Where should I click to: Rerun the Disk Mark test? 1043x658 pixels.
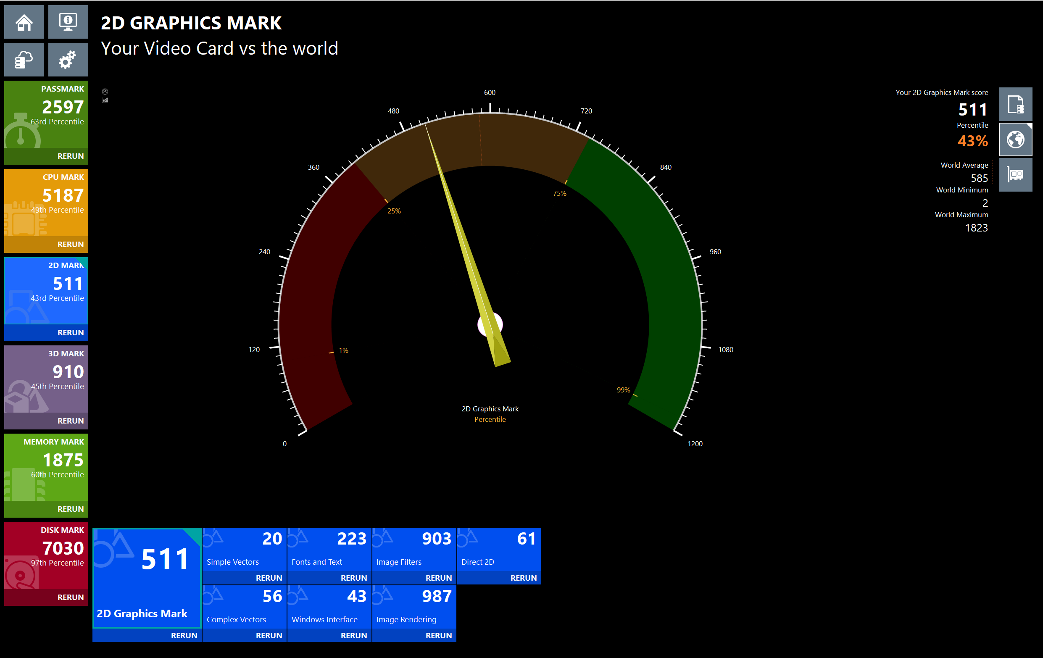pos(71,598)
